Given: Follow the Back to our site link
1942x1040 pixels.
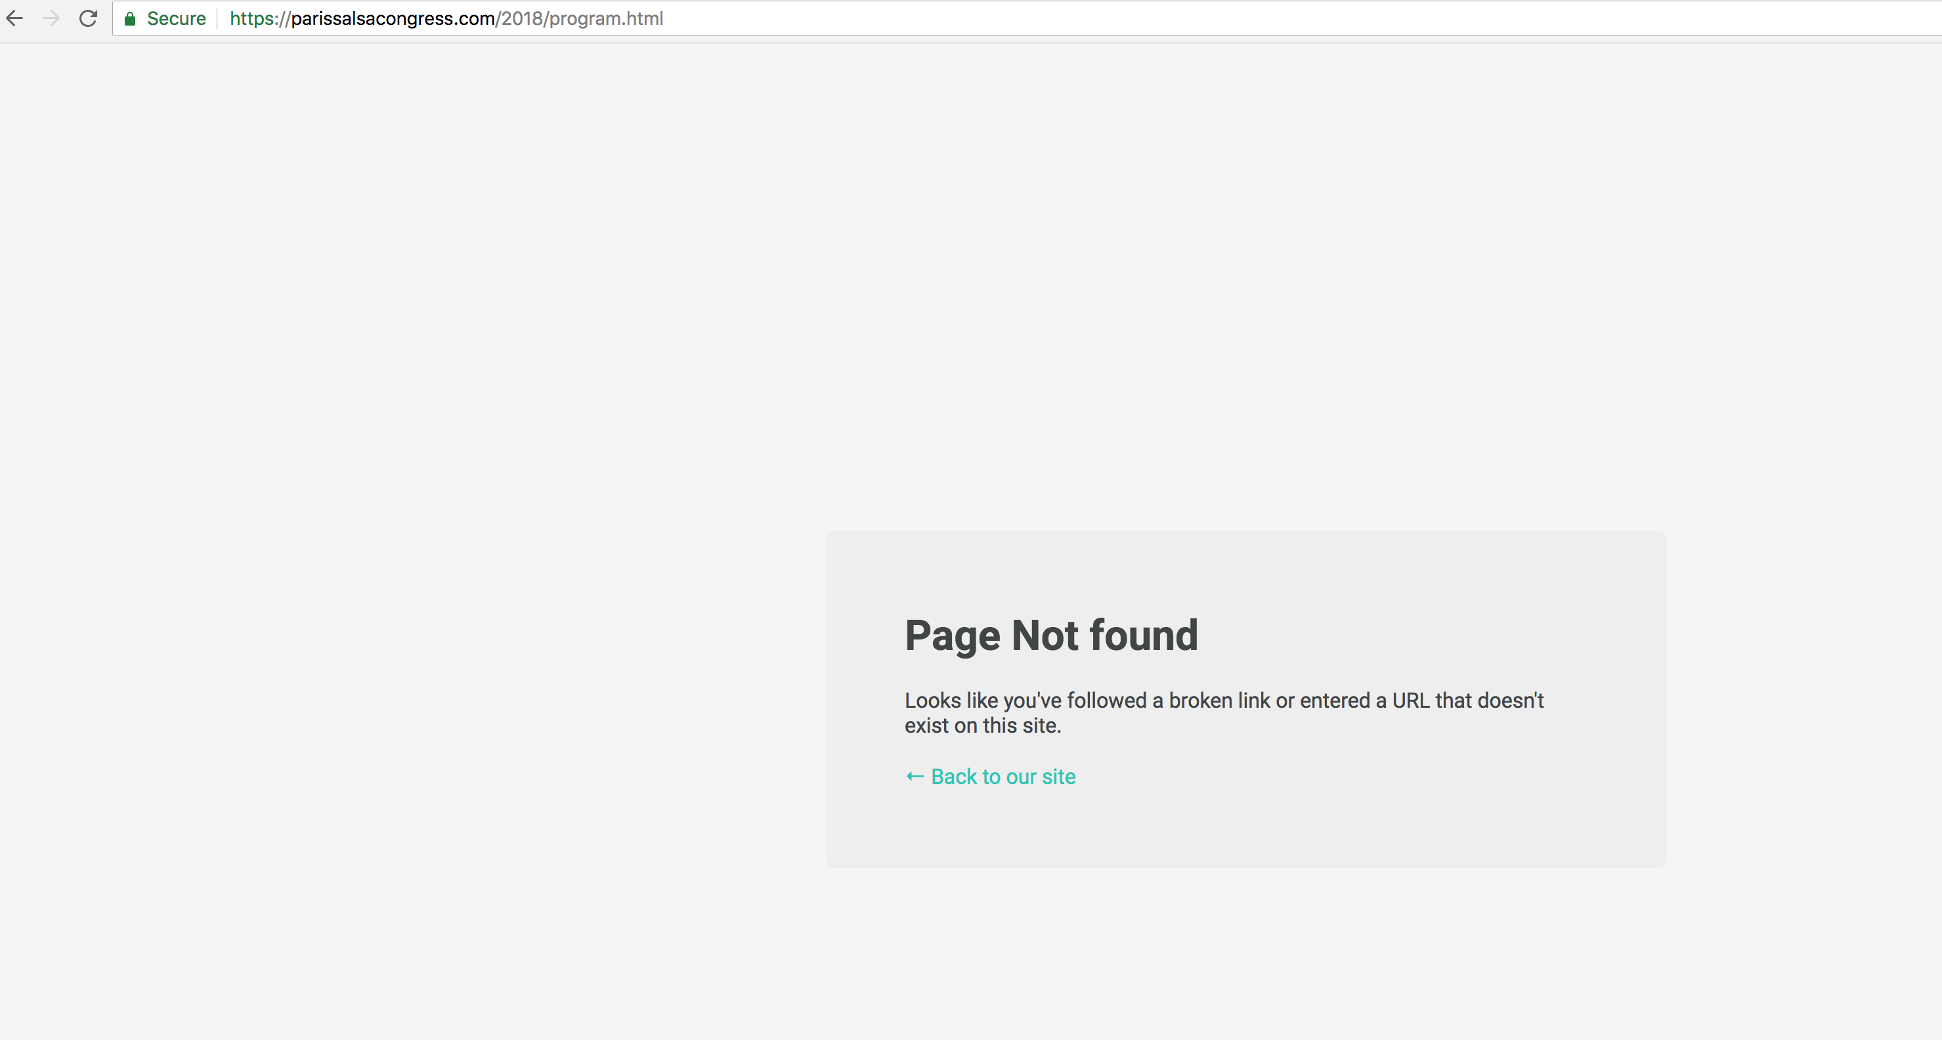Looking at the screenshot, I should (1003, 776).
